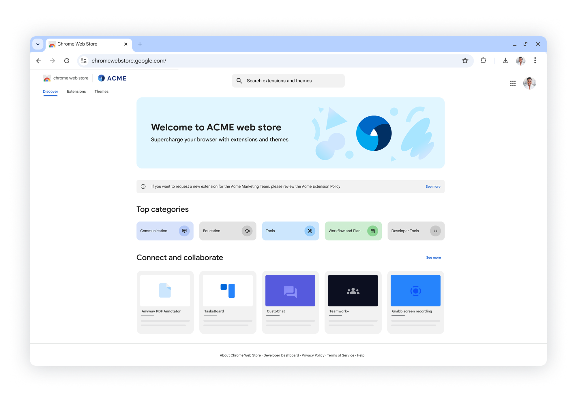Open the Google apps grid icon
Viewport: 577px width, 402px height.
513,83
